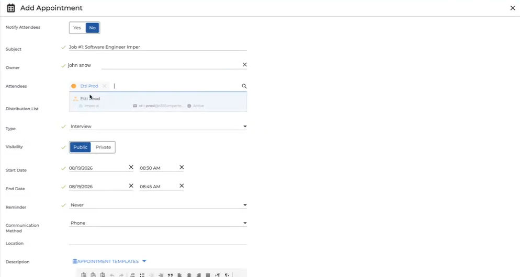Open the Type dropdown showing Interview
The height and width of the screenshot is (277, 520).
coord(158,126)
